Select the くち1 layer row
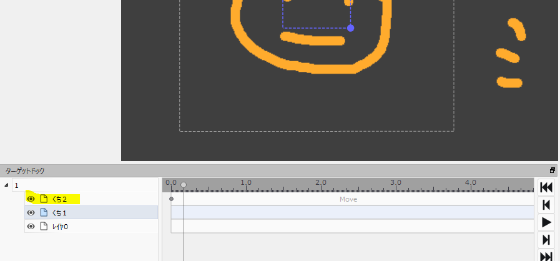This screenshot has width=560, height=261. tap(91, 213)
